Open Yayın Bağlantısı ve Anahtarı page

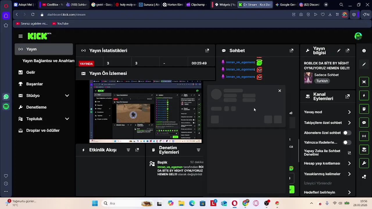pos(48,61)
